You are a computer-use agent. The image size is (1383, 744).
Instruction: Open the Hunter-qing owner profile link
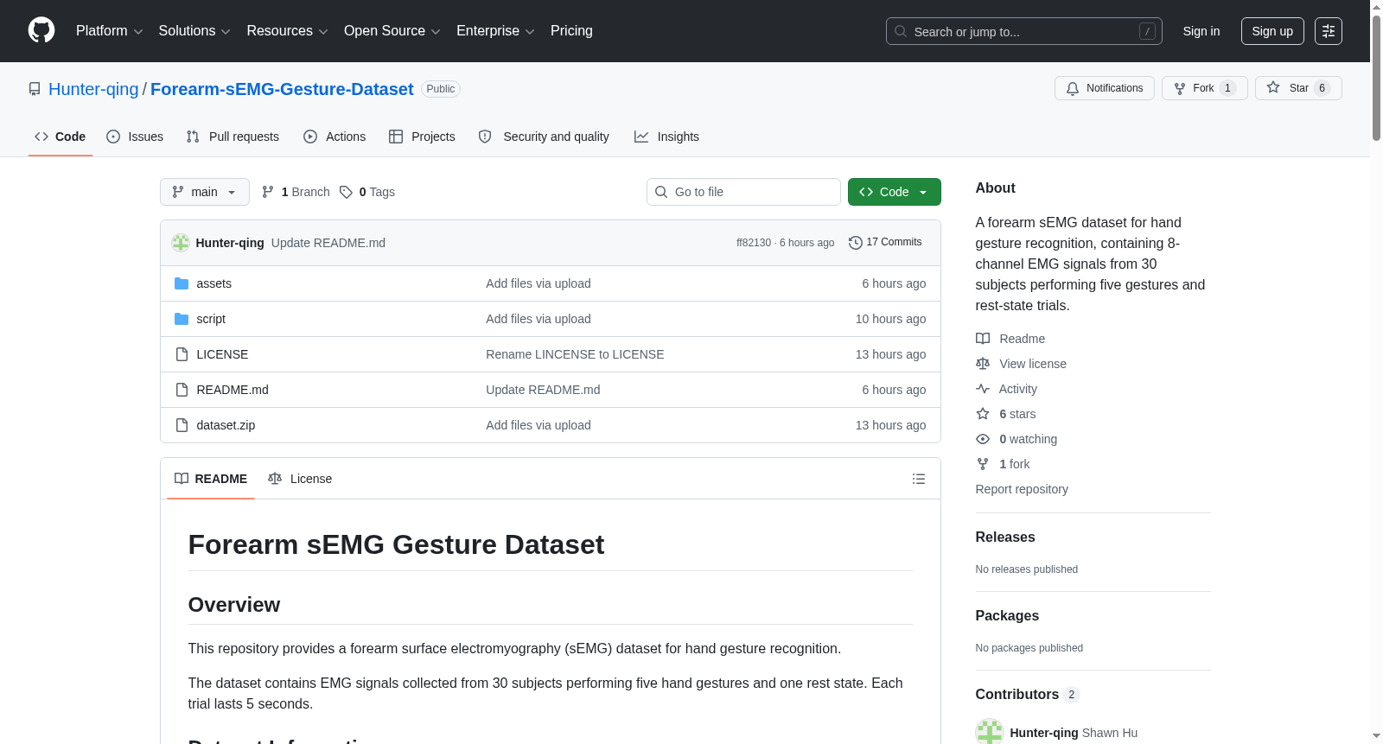click(x=93, y=89)
